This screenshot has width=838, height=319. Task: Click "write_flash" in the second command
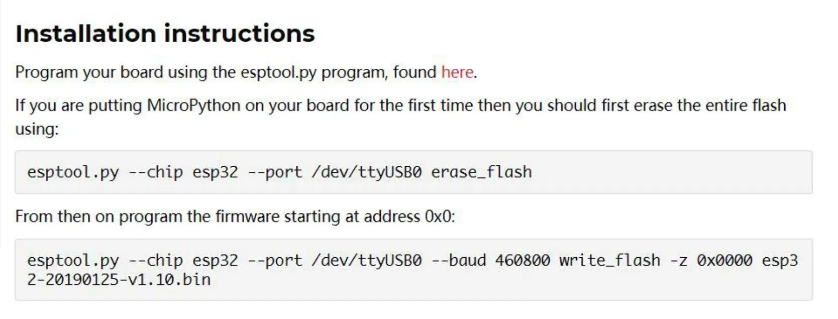pos(609,260)
